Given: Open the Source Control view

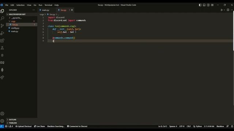Looking at the screenshot, I should (2, 26).
